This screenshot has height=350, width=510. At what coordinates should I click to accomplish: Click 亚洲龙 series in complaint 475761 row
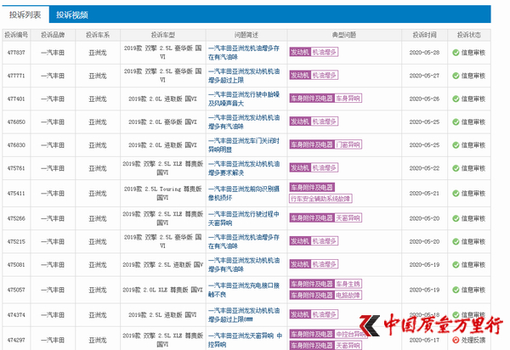(98, 168)
